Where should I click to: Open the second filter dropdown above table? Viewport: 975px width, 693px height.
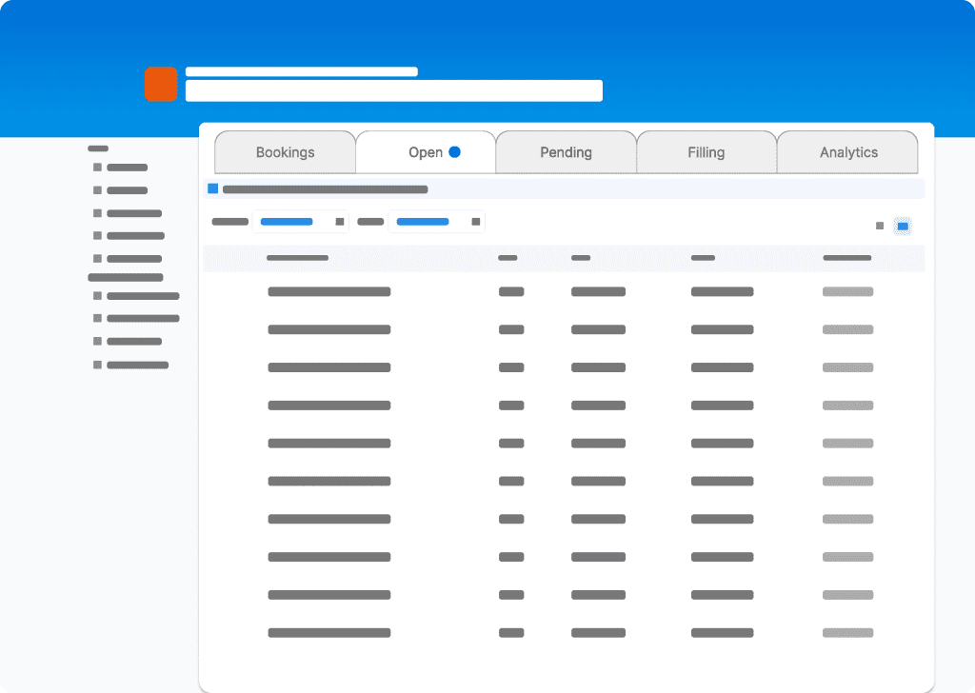point(436,222)
